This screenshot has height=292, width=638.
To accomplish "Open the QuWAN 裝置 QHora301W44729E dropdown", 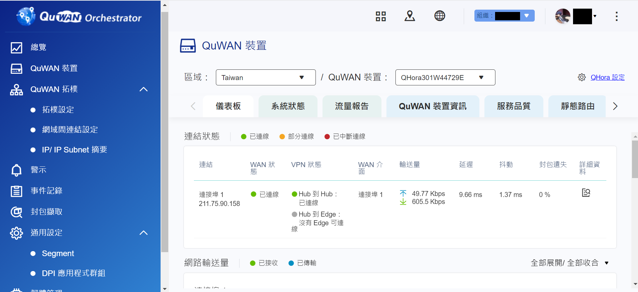I will [x=445, y=77].
